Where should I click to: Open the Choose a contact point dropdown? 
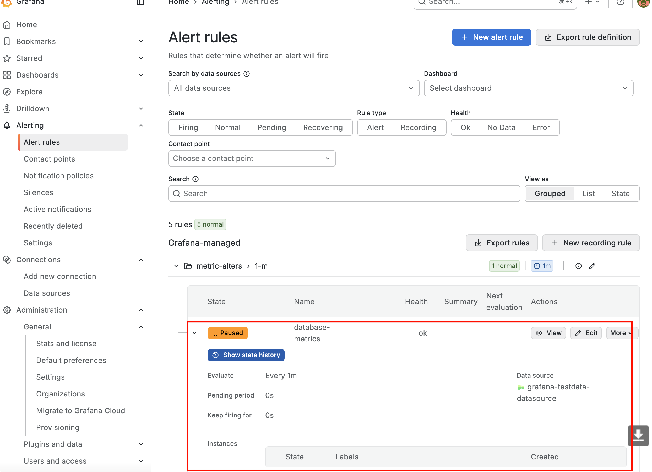pos(252,158)
